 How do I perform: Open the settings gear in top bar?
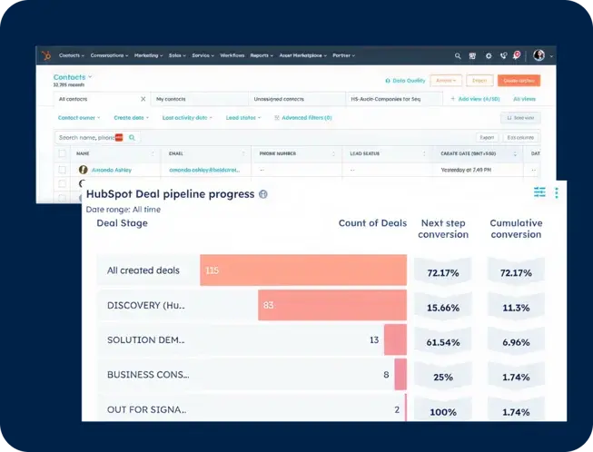click(489, 56)
